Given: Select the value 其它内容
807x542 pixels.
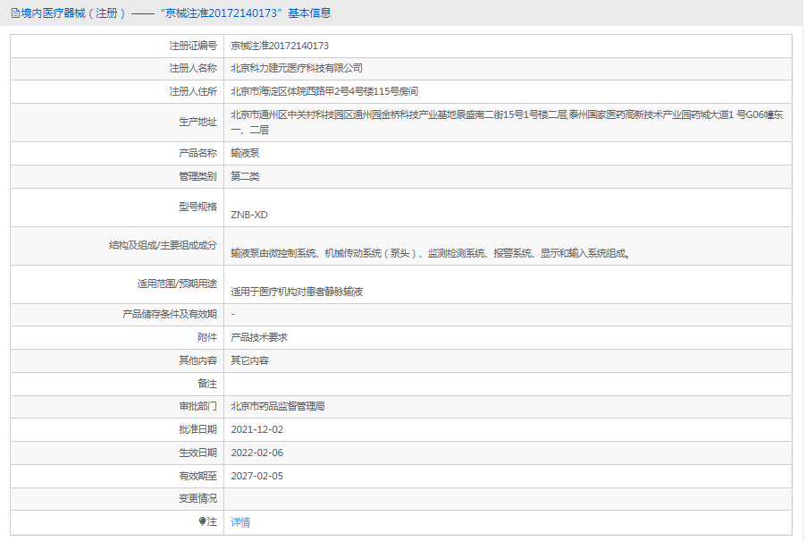Looking at the screenshot, I should coord(249,360).
